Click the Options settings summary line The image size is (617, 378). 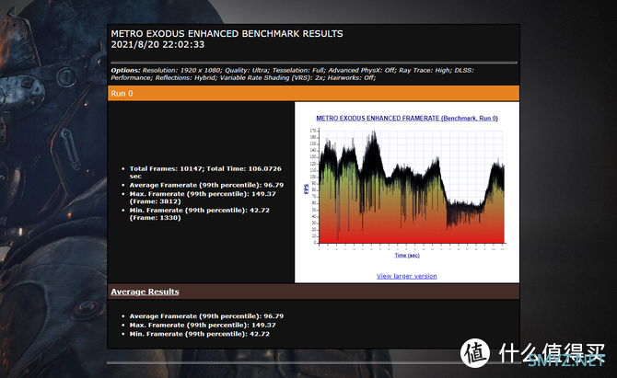coord(311,74)
